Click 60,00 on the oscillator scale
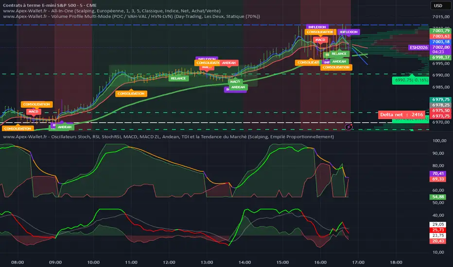 click(438, 190)
